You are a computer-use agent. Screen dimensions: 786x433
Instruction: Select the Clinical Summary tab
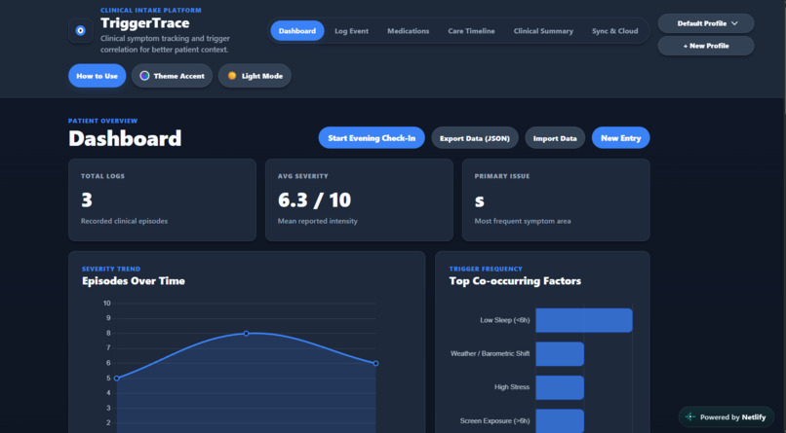(x=543, y=30)
